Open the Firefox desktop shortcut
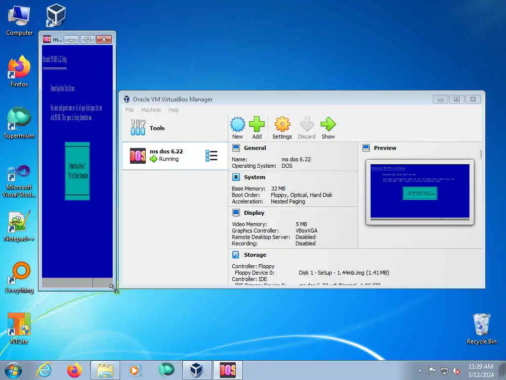Screen dimensions: 506x380 click(x=19, y=71)
